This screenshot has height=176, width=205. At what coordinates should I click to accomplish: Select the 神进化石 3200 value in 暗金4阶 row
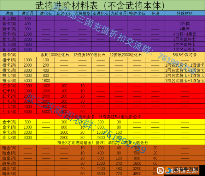coord(137,169)
